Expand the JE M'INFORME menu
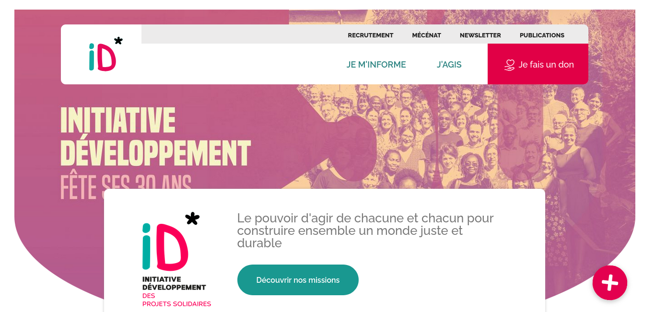The height and width of the screenshot is (312, 655). (x=376, y=65)
